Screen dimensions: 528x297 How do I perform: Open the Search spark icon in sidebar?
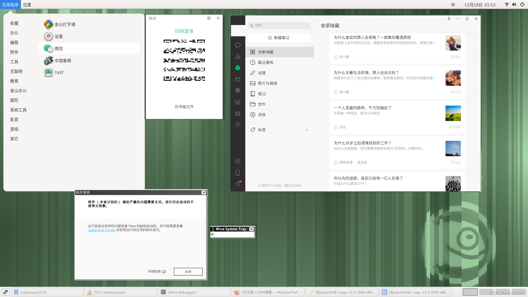click(x=238, y=124)
